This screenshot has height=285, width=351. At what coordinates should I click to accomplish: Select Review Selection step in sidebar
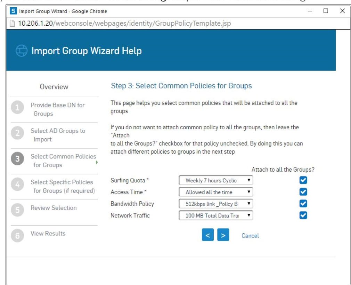point(54,208)
